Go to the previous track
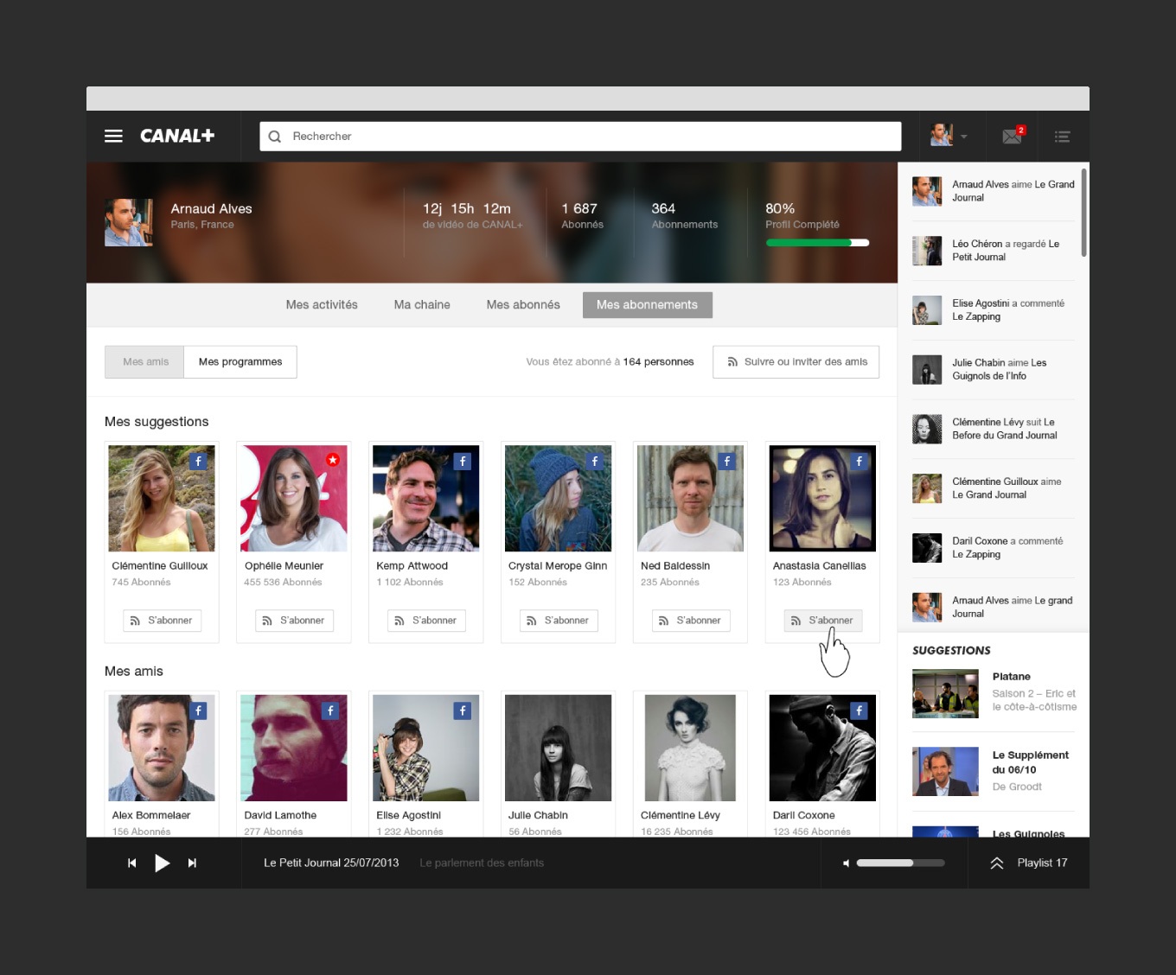This screenshot has width=1176, height=975. 131,863
